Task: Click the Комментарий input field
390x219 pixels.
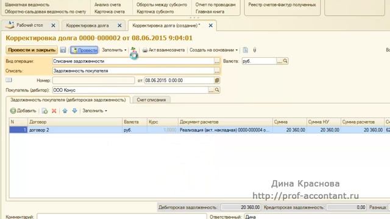Action: coord(122,217)
